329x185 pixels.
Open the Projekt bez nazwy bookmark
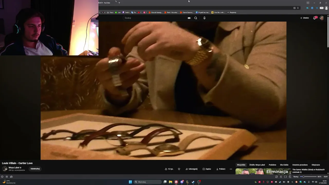point(203,12)
